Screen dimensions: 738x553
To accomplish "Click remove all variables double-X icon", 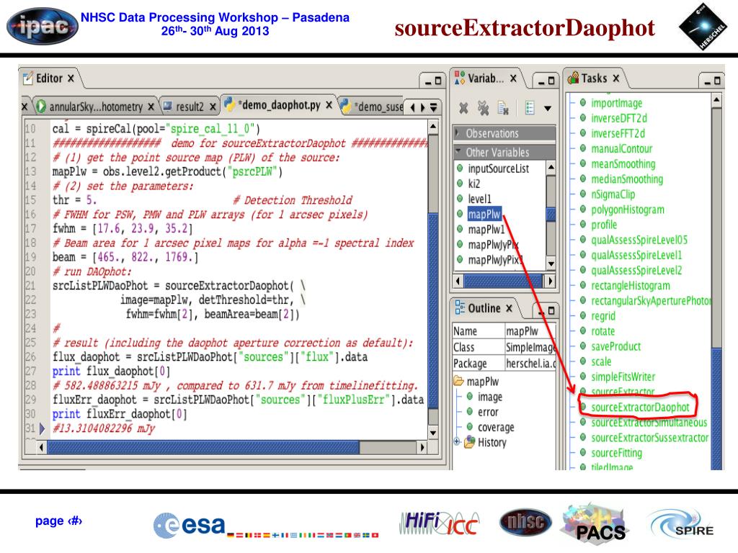I will tap(483, 109).
